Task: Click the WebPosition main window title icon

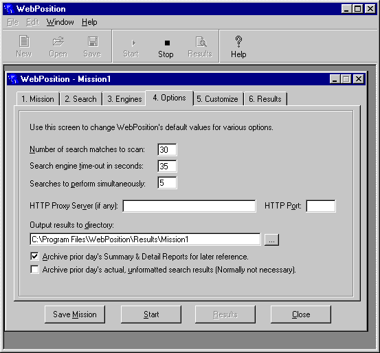Action: point(9,9)
